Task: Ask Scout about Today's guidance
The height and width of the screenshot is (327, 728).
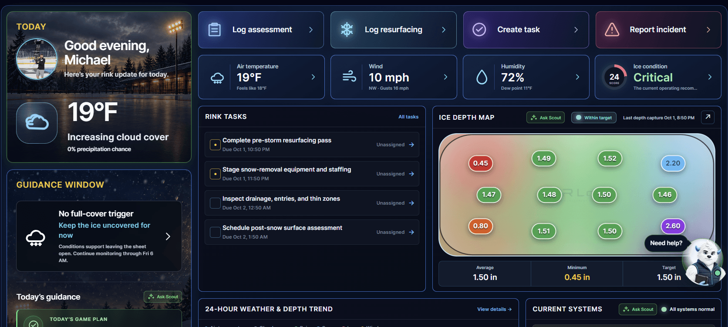Action: (163, 297)
